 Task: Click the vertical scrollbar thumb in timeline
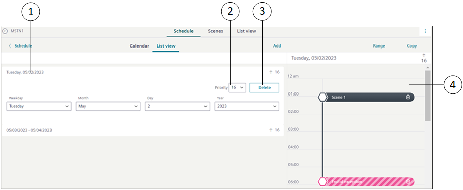428,96
